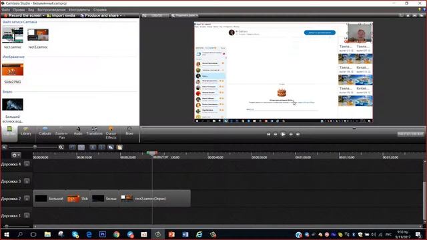Screen dimensions: 427x240
Task: Step forward one frame
Action: pos(291,134)
